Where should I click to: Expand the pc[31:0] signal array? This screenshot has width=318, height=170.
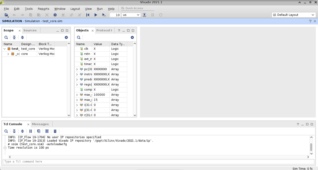coord(77,69)
